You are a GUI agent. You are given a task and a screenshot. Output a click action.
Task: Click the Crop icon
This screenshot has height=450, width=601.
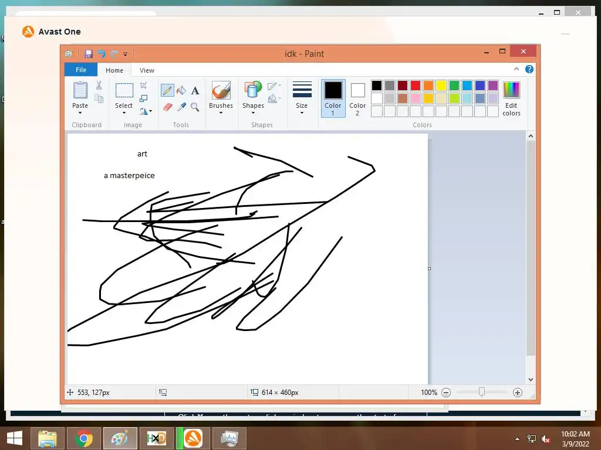tap(143, 86)
